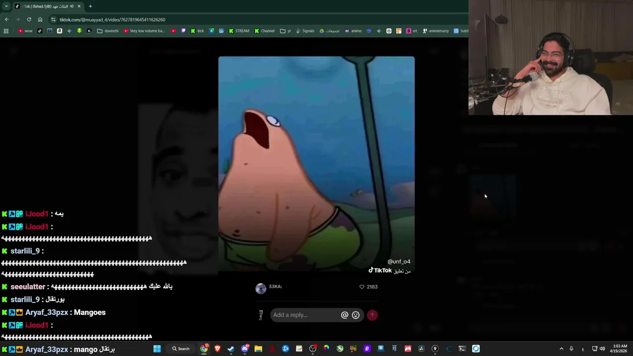633x356 pixels.
Task: Open the 'anime' bookmark
Action: click(x=353, y=31)
